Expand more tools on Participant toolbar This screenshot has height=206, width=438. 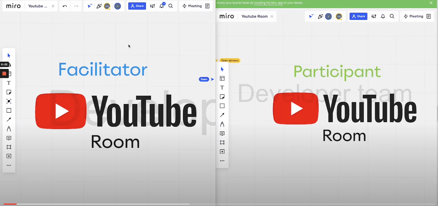point(222,161)
